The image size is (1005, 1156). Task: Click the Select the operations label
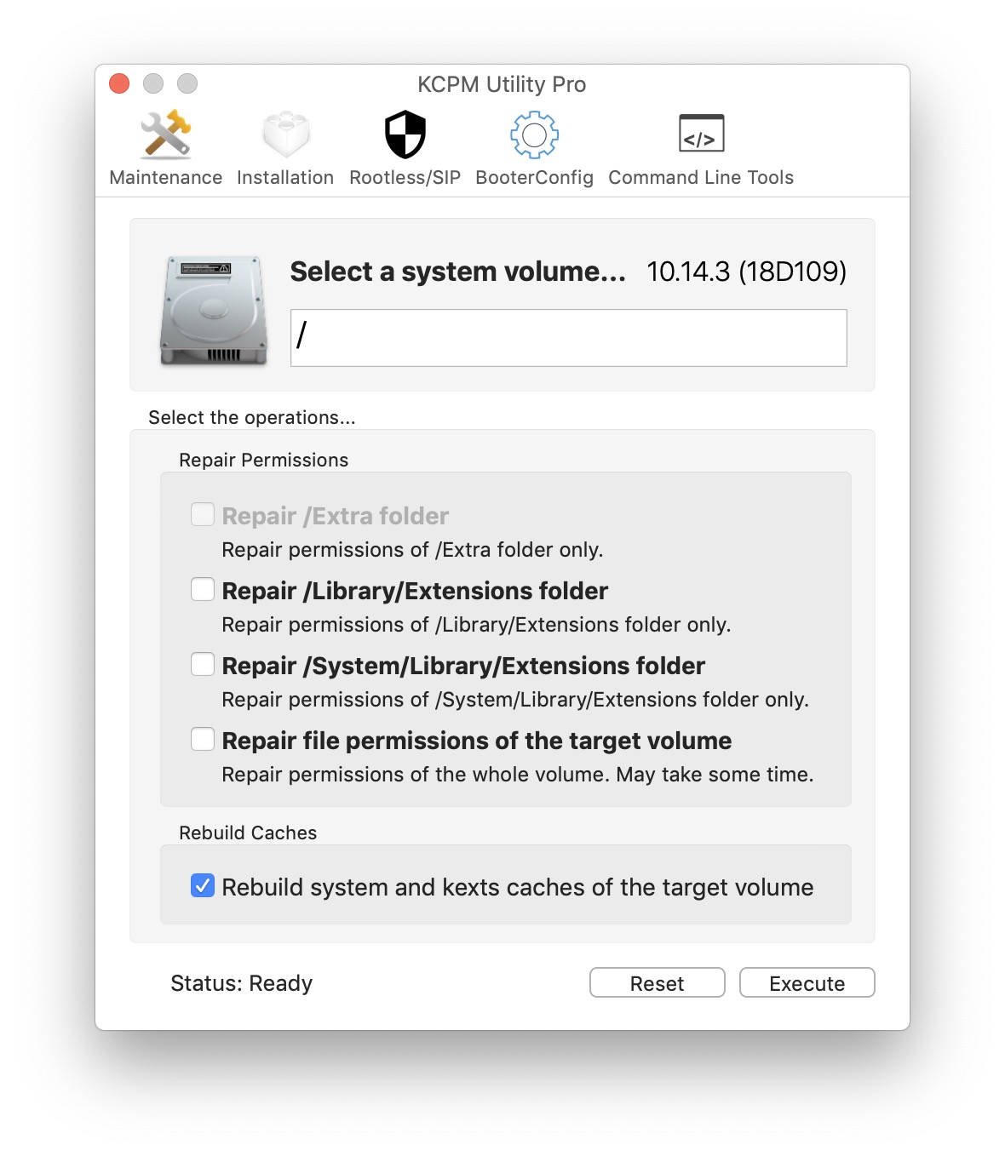tap(252, 417)
